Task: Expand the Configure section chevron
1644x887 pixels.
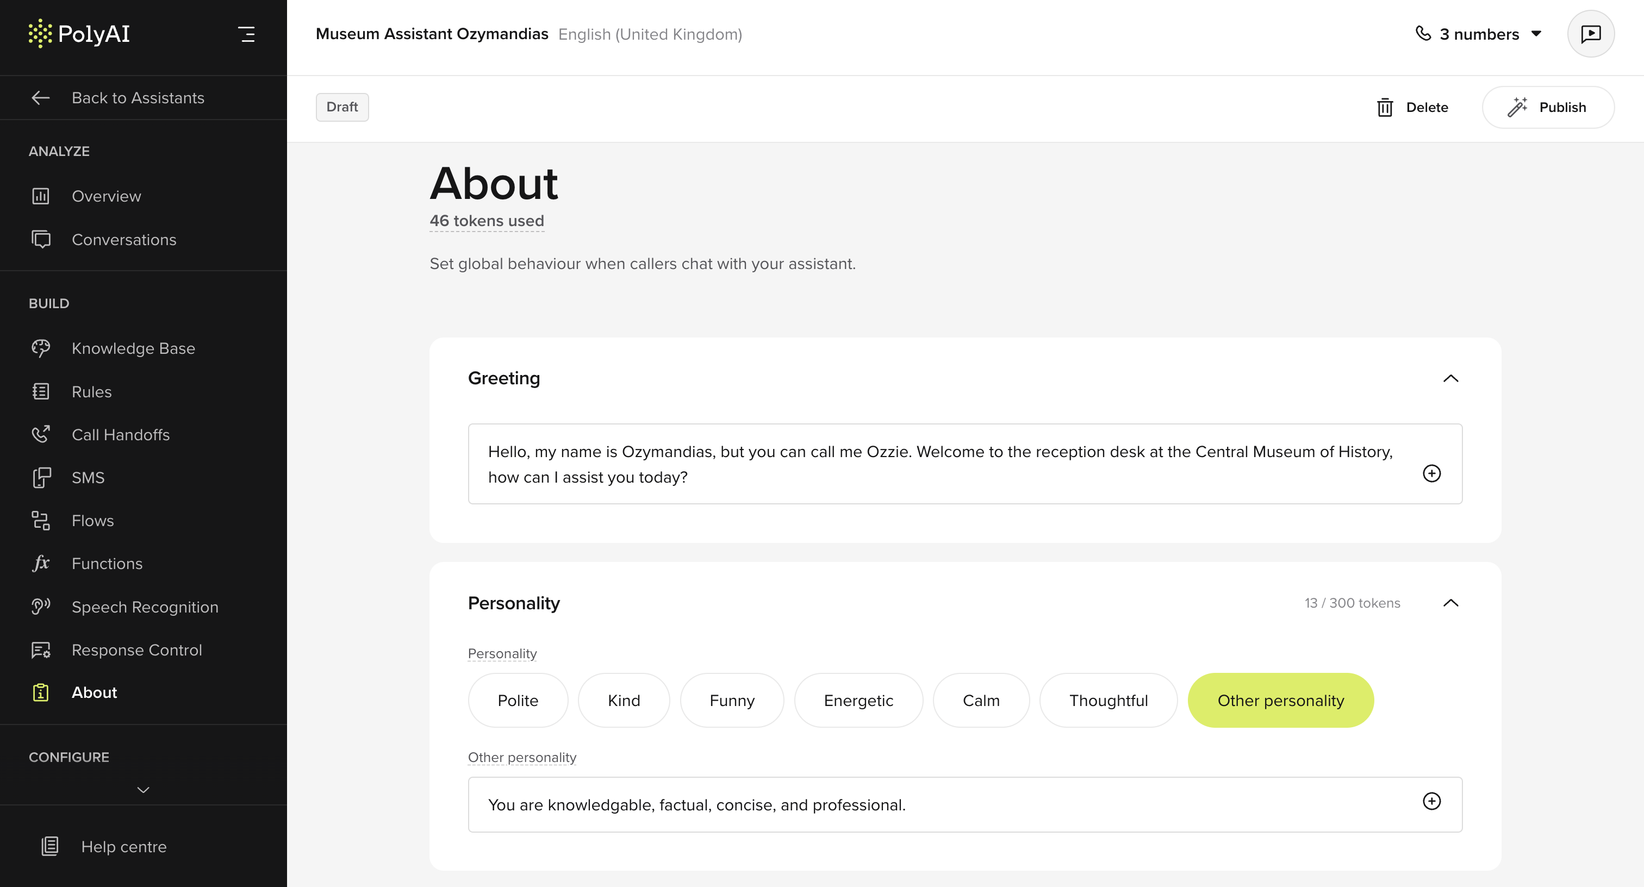Action: [143, 790]
